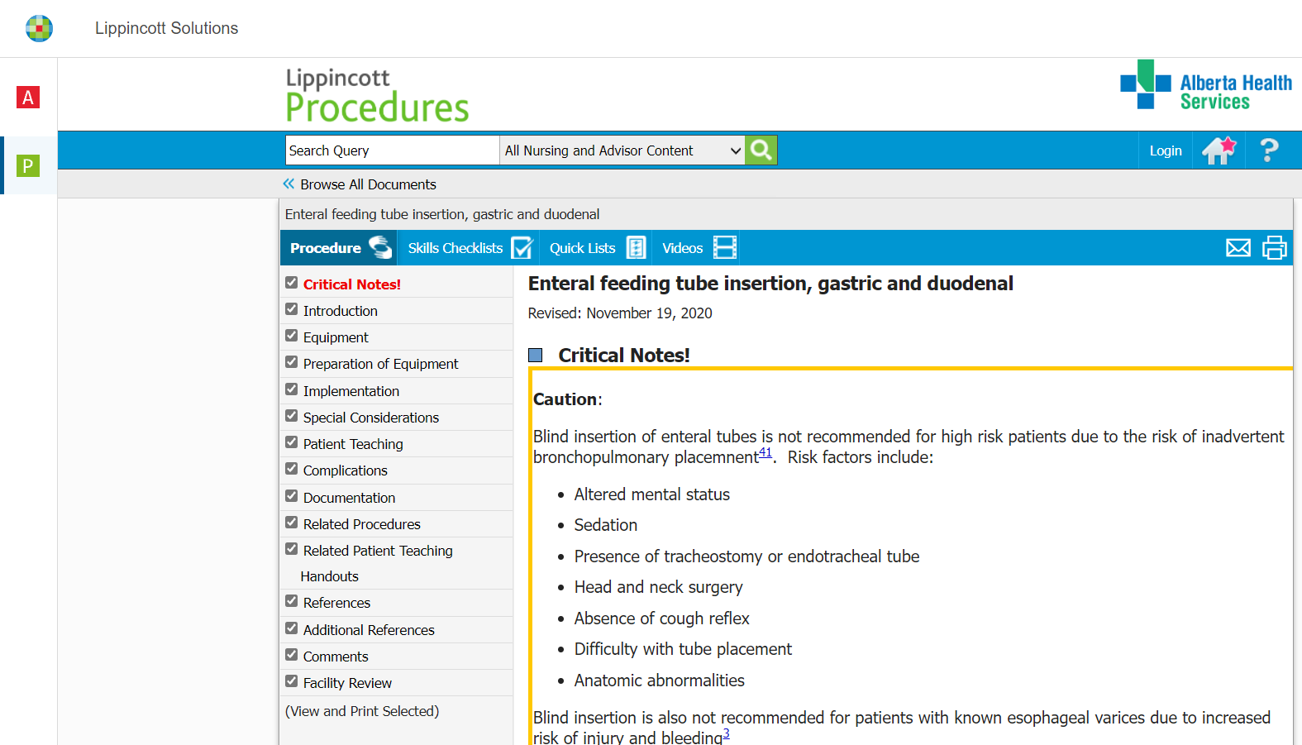Screen dimensions: 1302x745
Task: Jump to the Special Considerations section
Action: click(371, 418)
